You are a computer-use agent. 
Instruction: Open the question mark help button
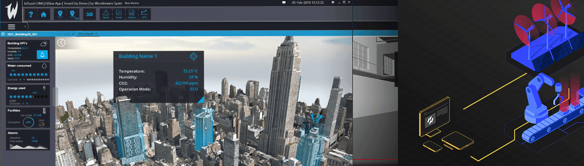[x=31, y=15]
